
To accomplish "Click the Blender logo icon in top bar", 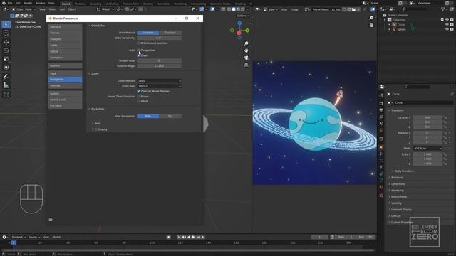I will coord(4,3).
